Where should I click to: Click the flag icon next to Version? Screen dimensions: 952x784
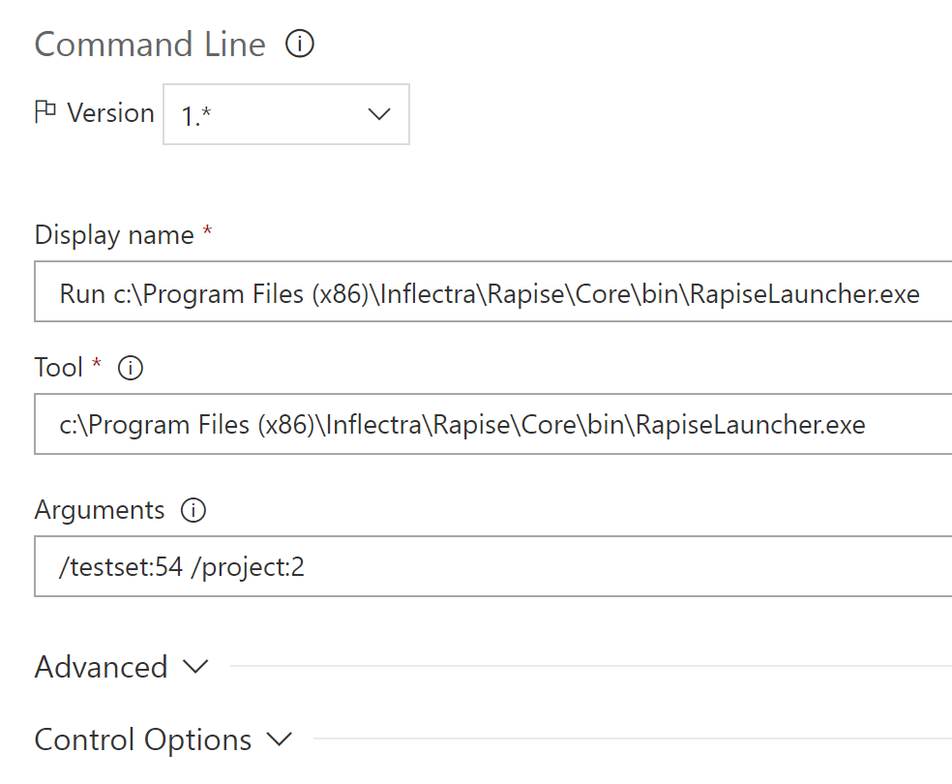[x=45, y=113]
